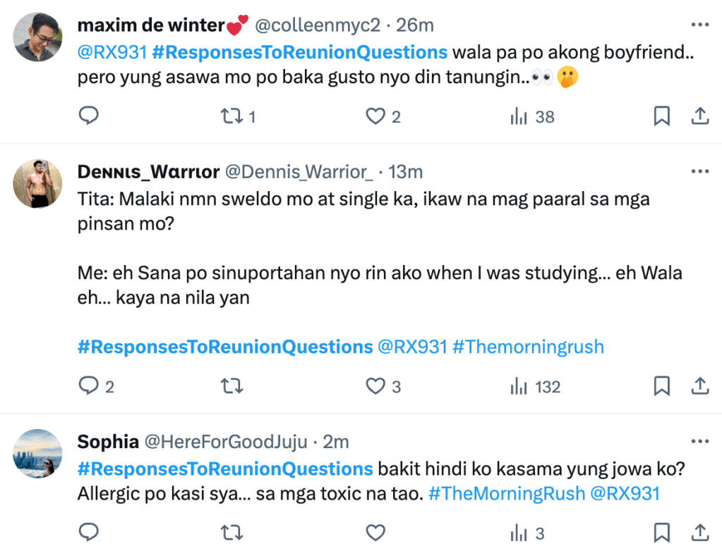Open more options on Dennis_Warrior's tweet
Screen dimensions: 722x556
[699, 171]
